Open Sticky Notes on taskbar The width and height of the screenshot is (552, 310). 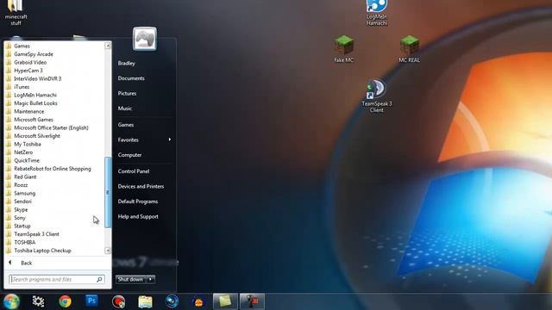coord(225,301)
